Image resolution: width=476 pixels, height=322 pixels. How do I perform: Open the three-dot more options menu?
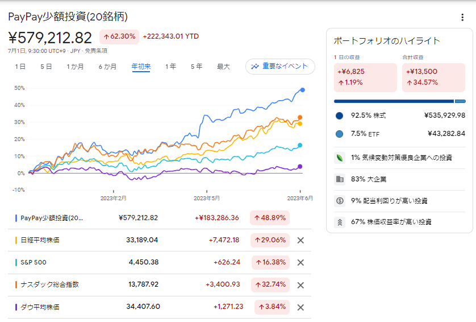click(462, 17)
